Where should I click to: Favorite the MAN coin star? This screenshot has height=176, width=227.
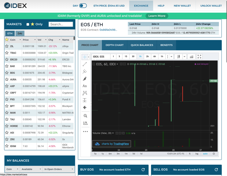click(7, 113)
